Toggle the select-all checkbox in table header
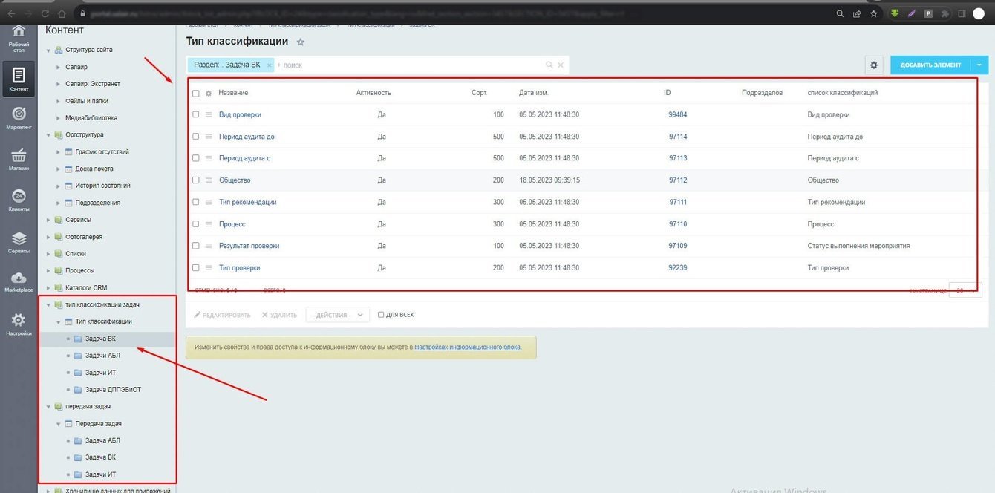 [196, 94]
